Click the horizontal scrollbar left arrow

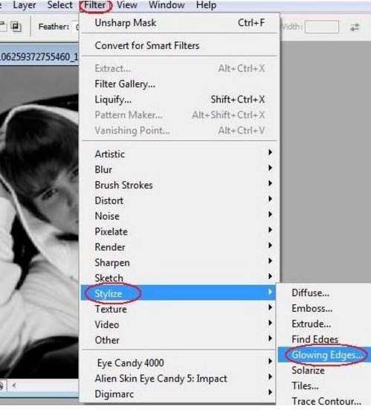pyautogui.click(x=14, y=385)
